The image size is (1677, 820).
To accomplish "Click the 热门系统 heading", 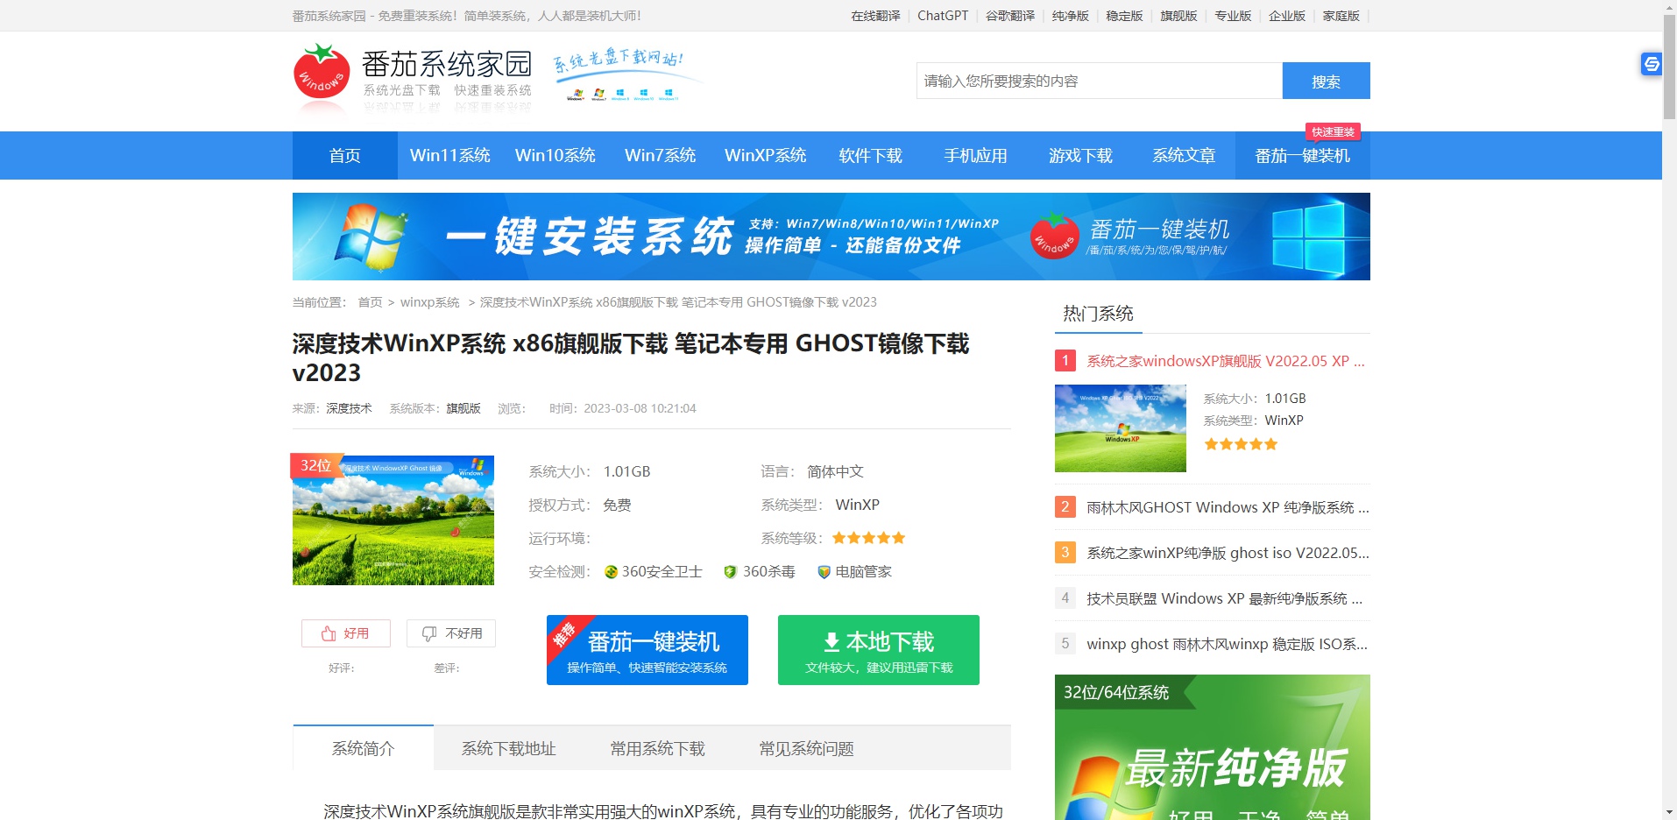I will [x=1098, y=314].
